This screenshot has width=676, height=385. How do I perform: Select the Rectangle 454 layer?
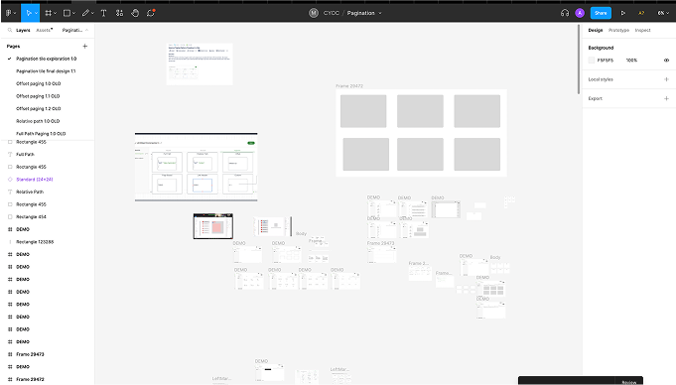31,217
